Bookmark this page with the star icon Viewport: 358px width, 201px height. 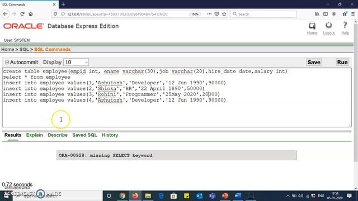(224, 14)
